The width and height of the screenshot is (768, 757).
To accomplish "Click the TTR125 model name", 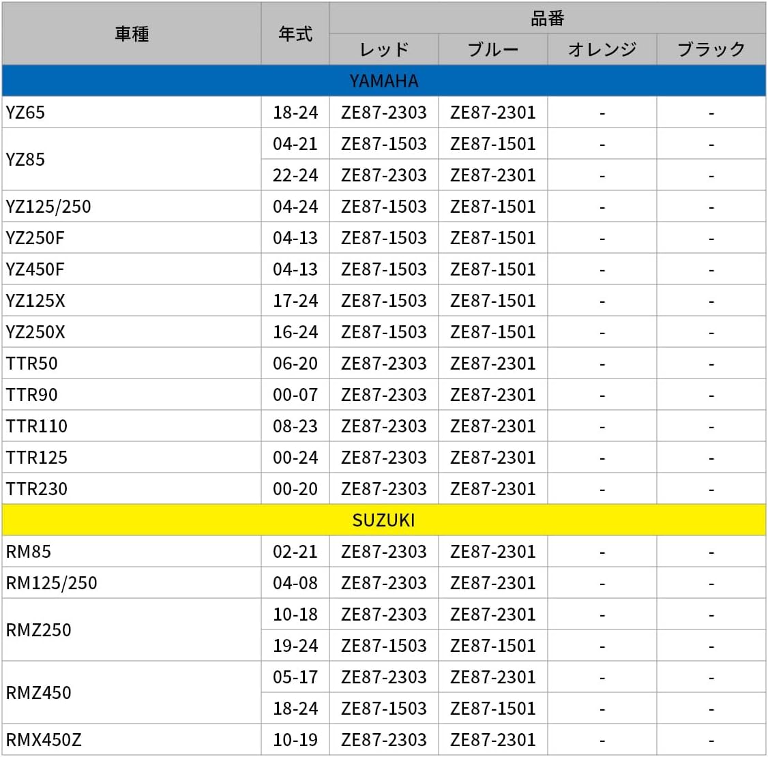I will coord(36,458).
